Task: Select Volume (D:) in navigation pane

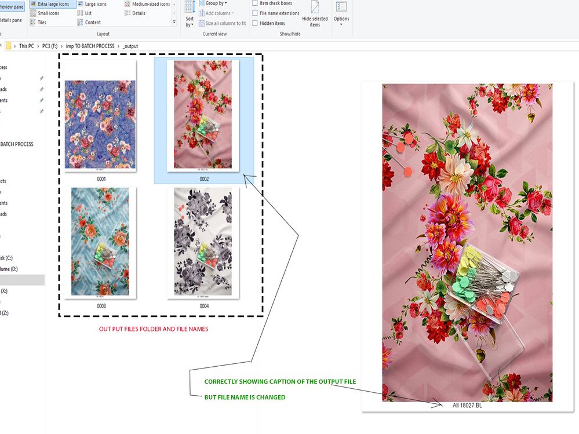Action: [9, 269]
